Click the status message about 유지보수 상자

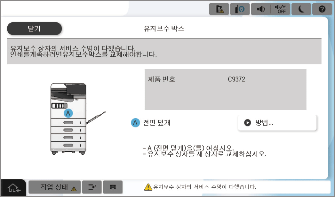[x=205, y=187]
